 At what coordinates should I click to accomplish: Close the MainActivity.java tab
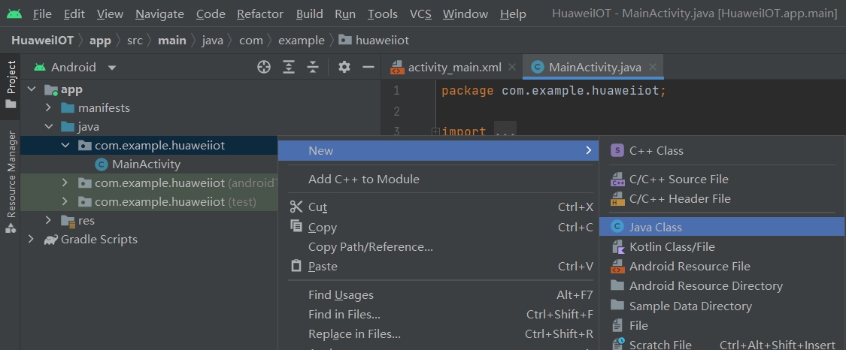tap(652, 67)
